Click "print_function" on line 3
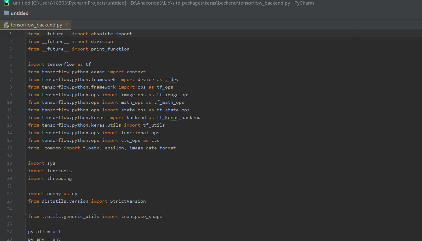 (x=110, y=49)
